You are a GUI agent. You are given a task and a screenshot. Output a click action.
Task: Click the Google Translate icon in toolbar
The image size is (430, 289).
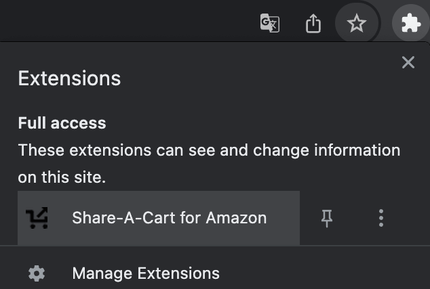(x=269, y=24)
